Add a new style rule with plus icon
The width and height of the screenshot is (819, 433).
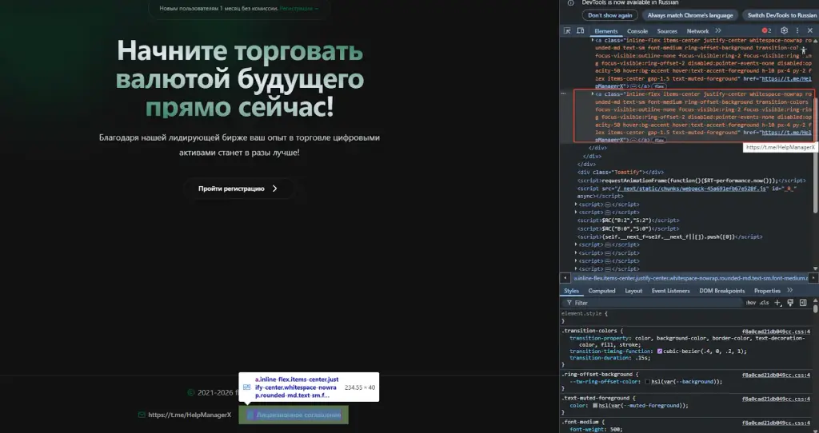tap(778, 303)
